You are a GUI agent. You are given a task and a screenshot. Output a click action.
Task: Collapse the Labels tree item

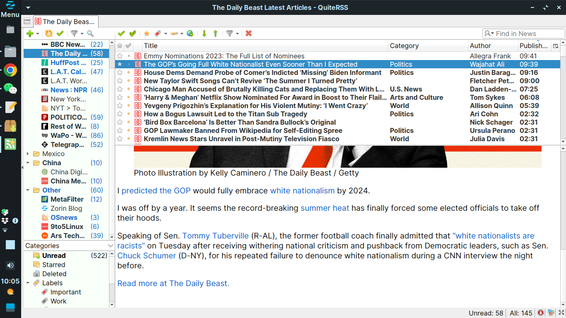(28, 283)
